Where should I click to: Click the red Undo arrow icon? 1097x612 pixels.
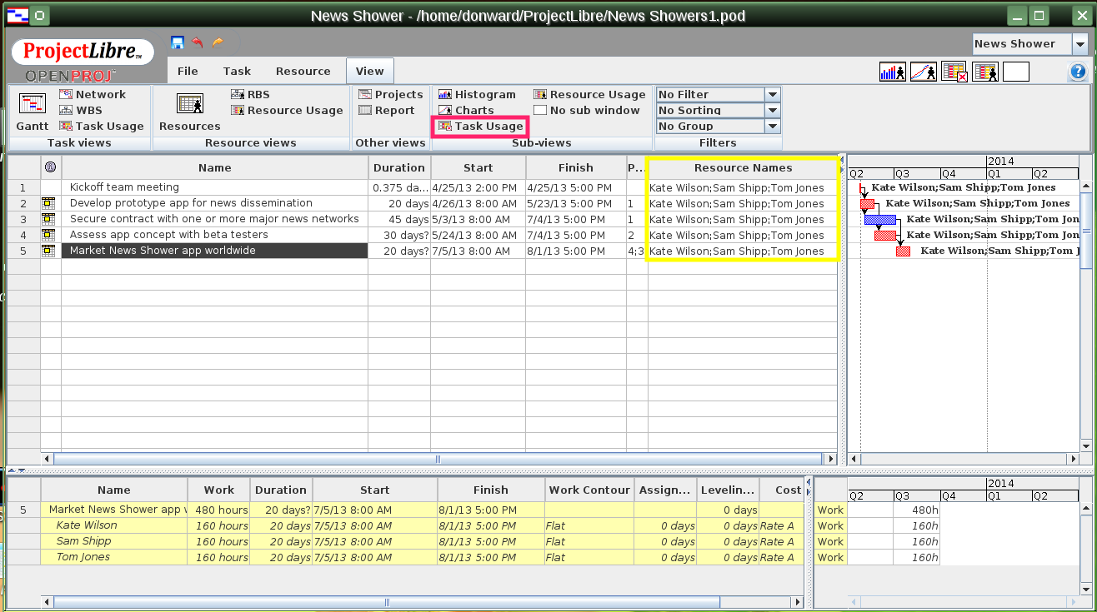pos(198,42)
